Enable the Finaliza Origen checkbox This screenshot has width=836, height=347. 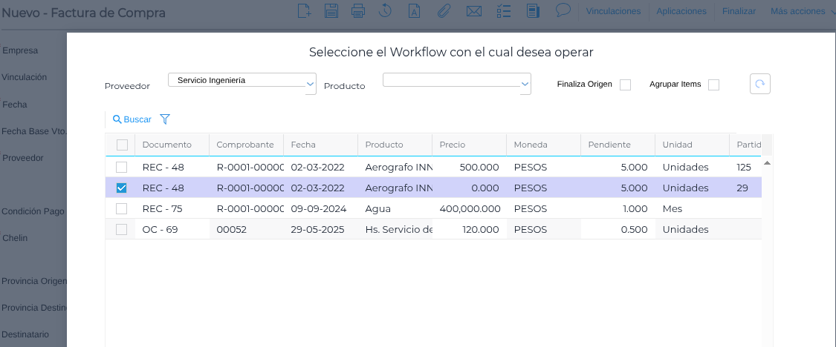click(x=625, y=85)
